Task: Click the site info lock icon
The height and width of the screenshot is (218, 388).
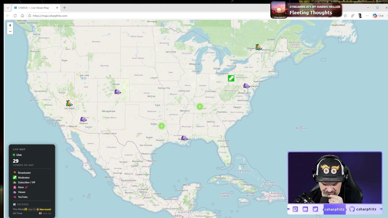Action: coord(30,16)
